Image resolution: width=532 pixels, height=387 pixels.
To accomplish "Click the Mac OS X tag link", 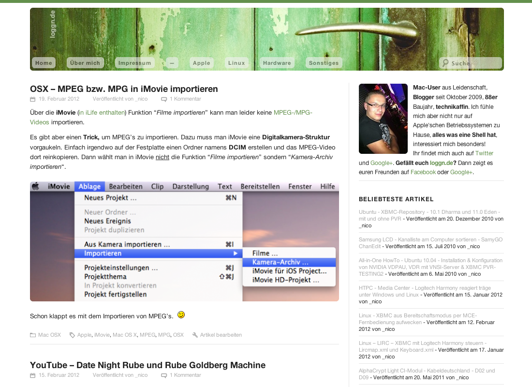I will [124, 335].
